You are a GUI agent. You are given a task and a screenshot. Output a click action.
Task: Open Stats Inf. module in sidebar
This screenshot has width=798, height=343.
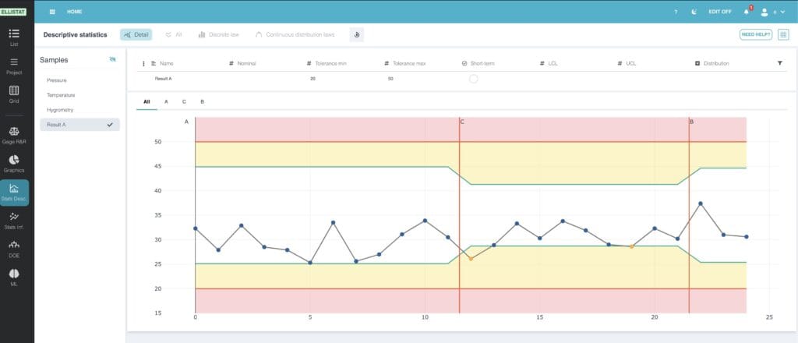coord(14,221)
